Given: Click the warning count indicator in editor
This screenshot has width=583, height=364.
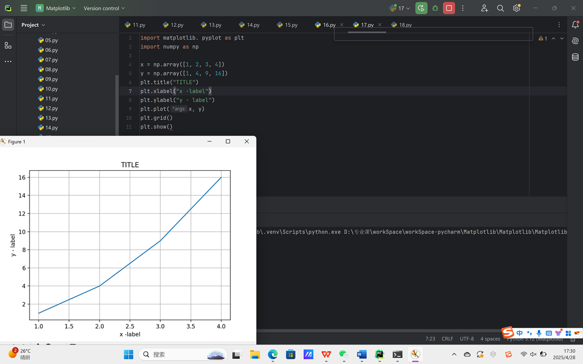Looking at the screenshot, I should click(x=542, y=38).
